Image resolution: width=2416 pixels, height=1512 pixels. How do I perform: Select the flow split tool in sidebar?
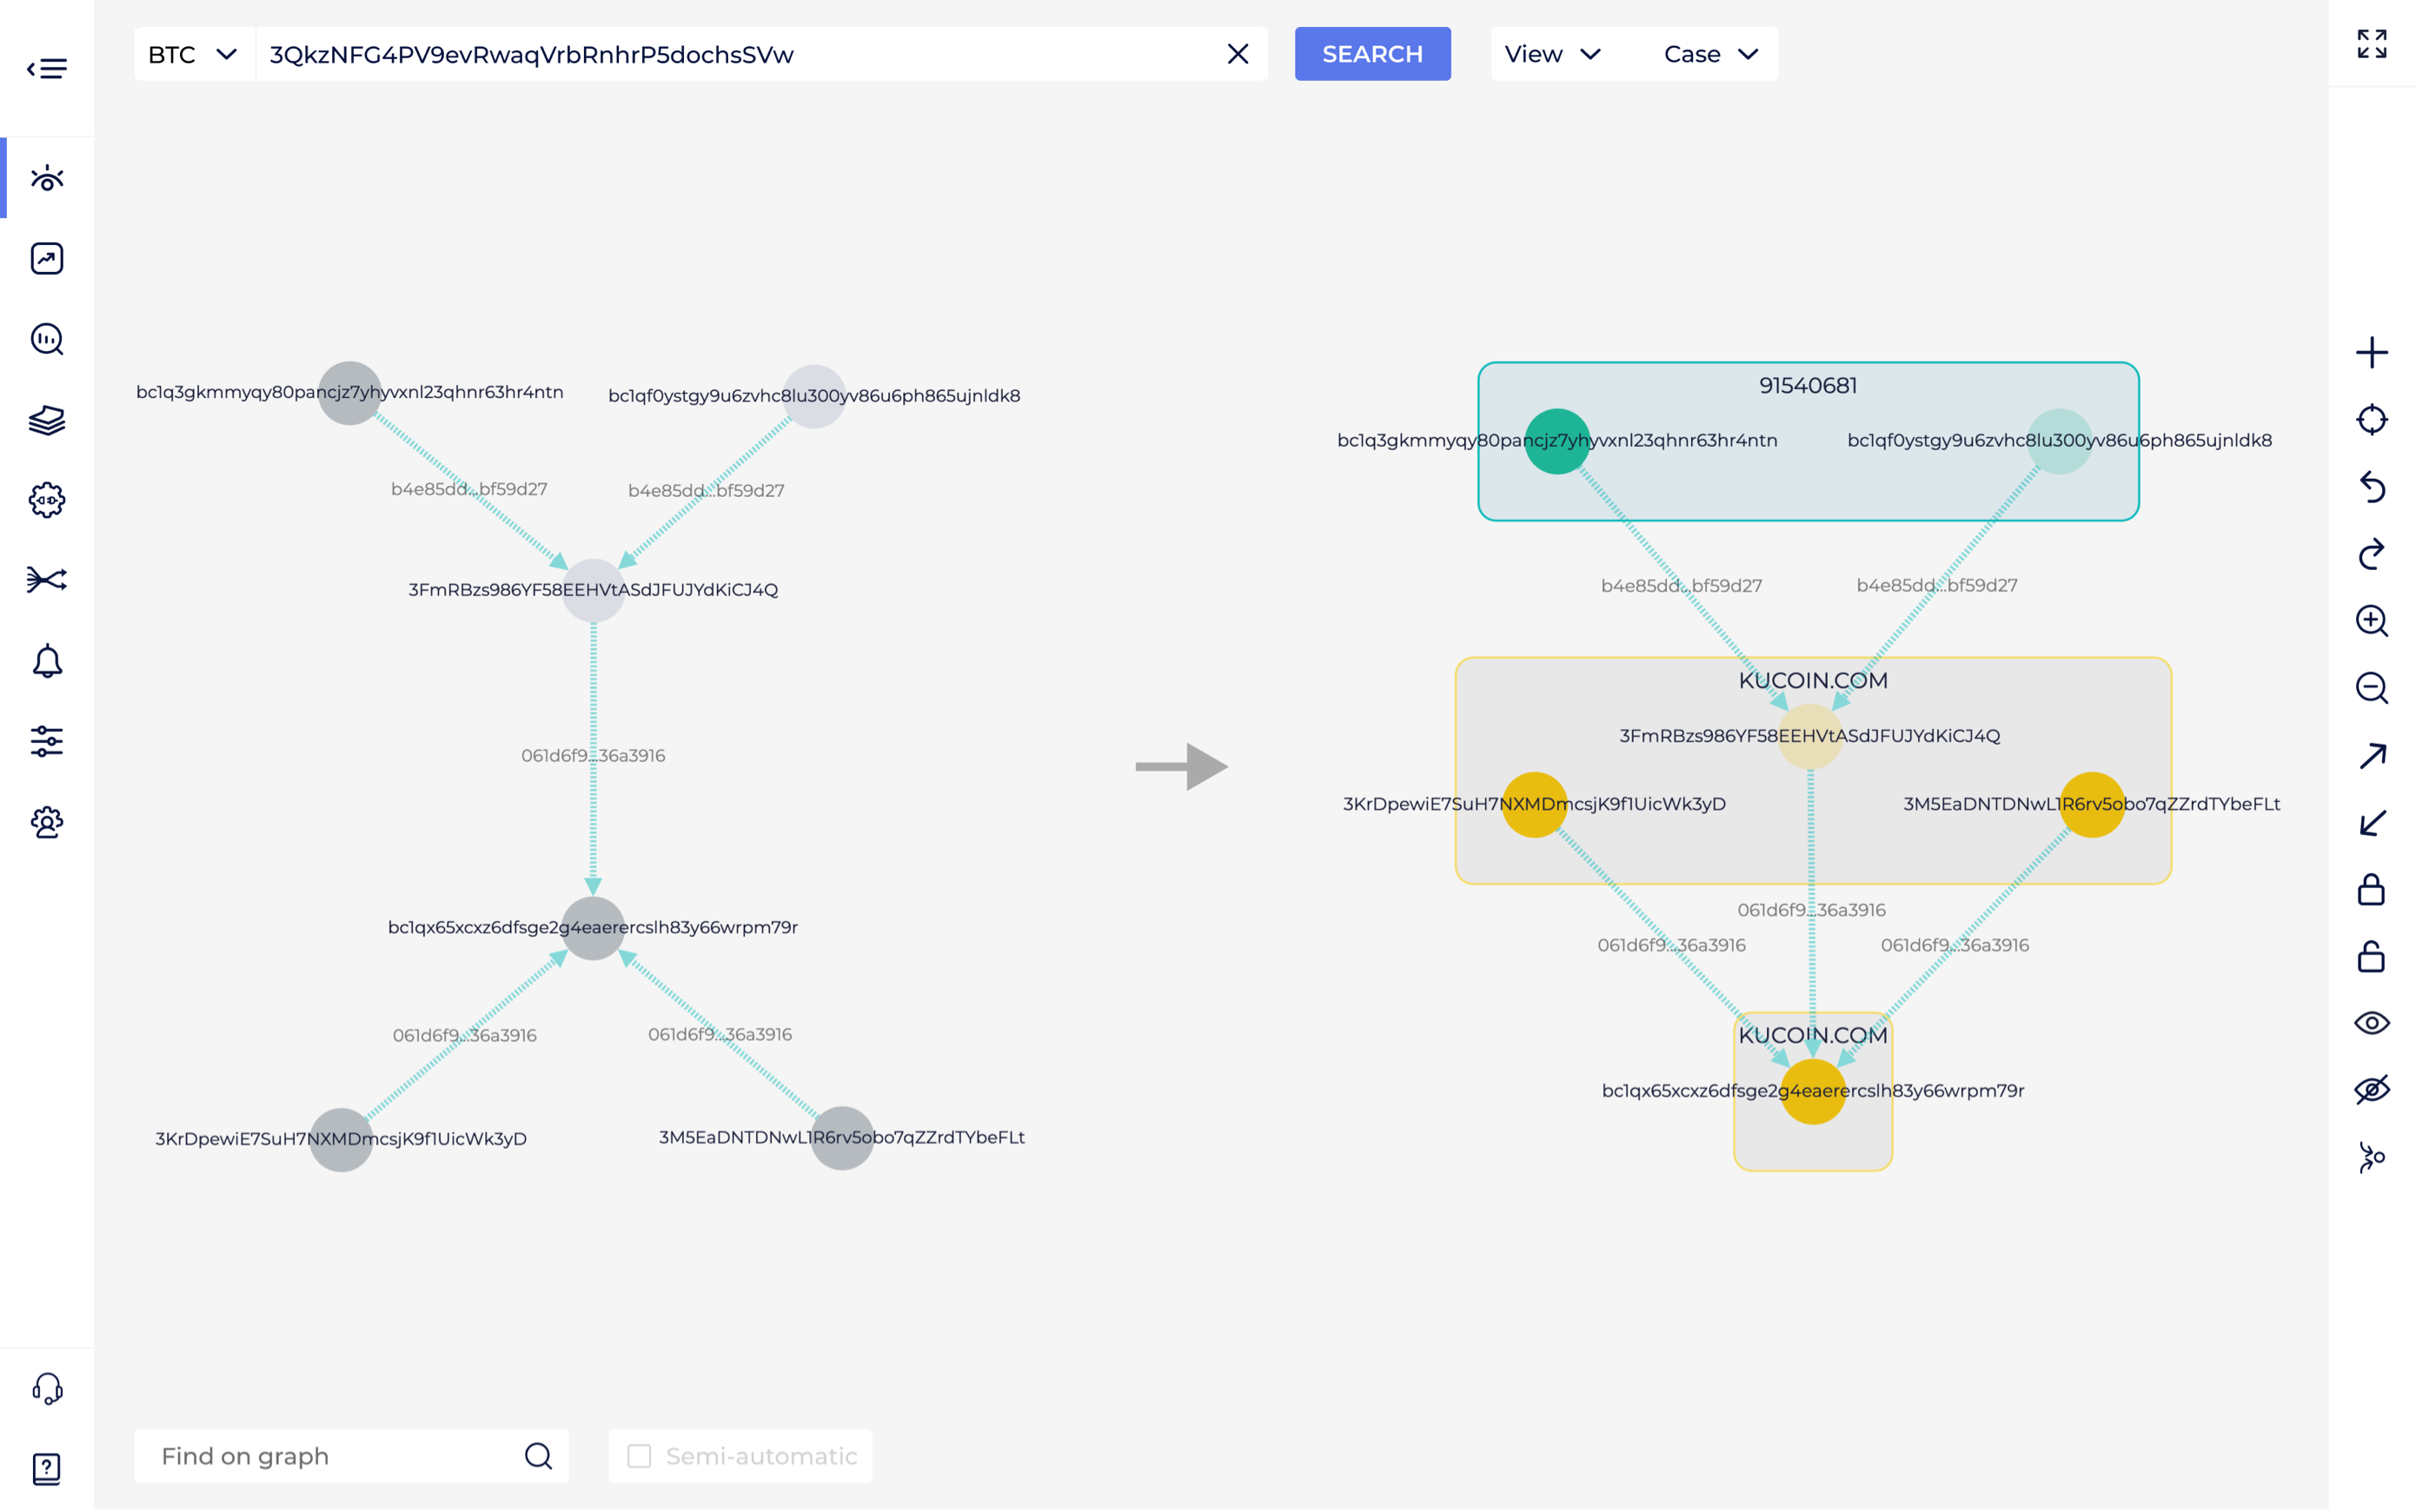47,580
